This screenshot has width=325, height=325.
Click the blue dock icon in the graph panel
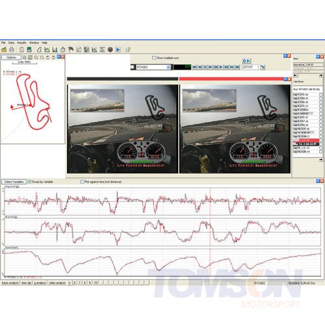tap(318, 181)
